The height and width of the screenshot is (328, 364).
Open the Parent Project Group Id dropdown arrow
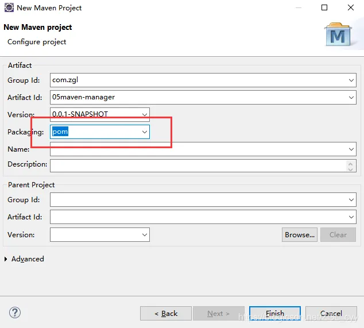pos(351,199)
